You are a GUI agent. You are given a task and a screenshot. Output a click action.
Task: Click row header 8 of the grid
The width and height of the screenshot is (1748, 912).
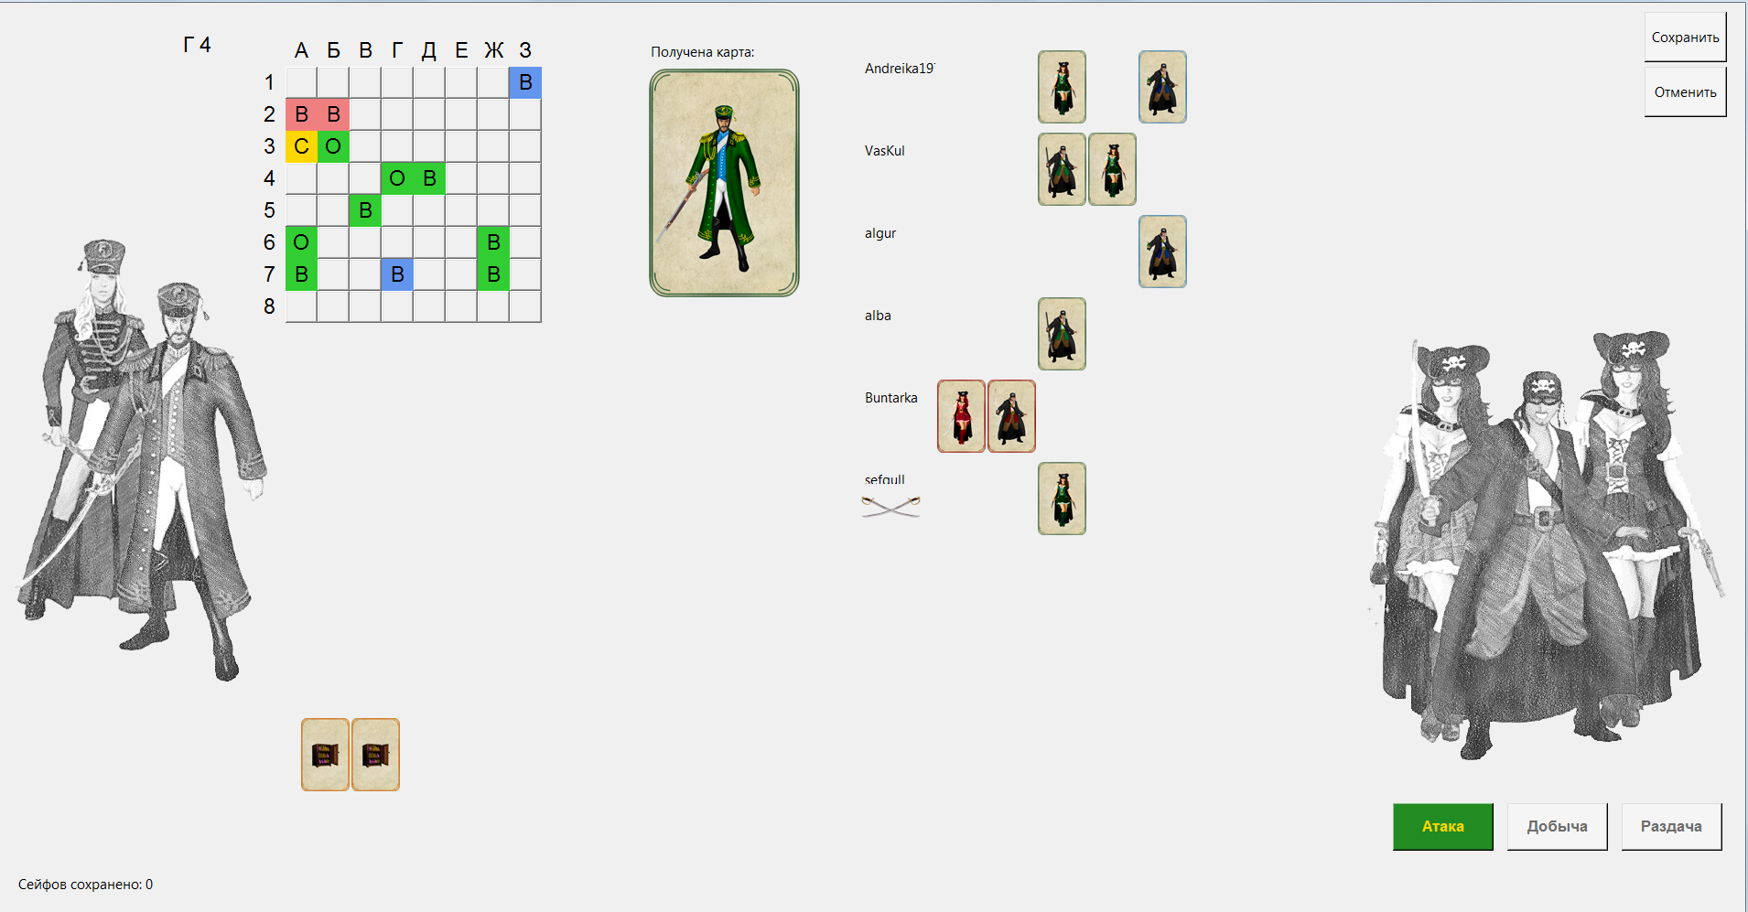tap(269, 306)
